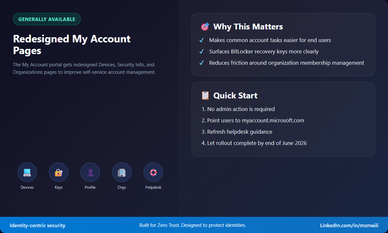Click the Why This Matters heading
The image size is (388, 233).
click(248, 27)
